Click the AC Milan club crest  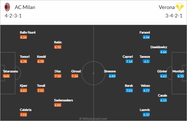(x=7, y=7)
